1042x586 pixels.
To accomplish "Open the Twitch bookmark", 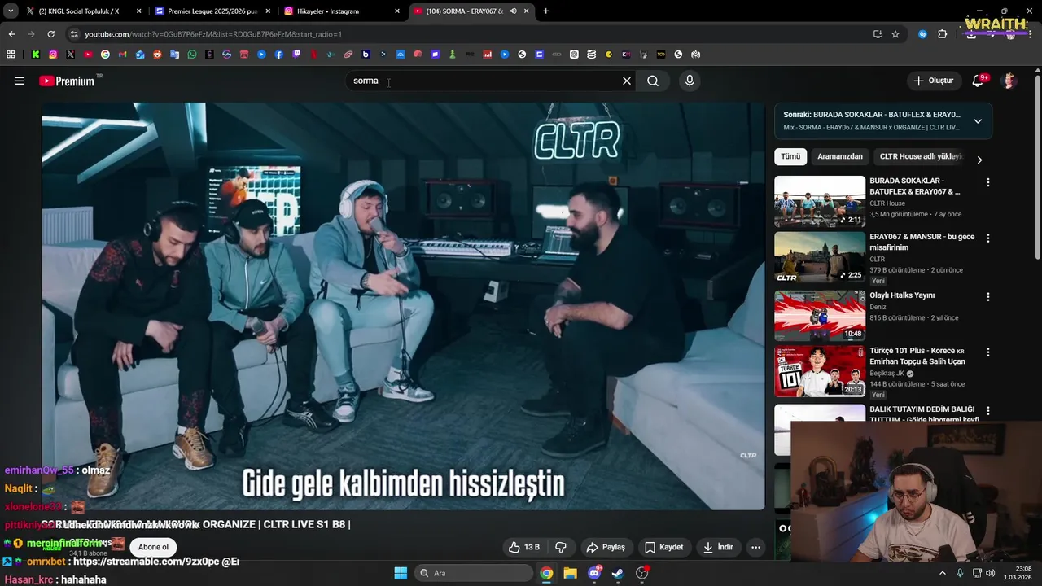I will pos(296,55).
